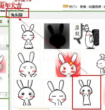
Task: Click the squinting rabbit with raised finger
Action: coord(57,93)
